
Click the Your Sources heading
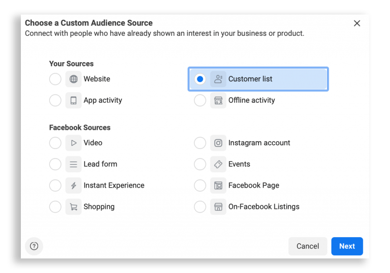[71, 64]
